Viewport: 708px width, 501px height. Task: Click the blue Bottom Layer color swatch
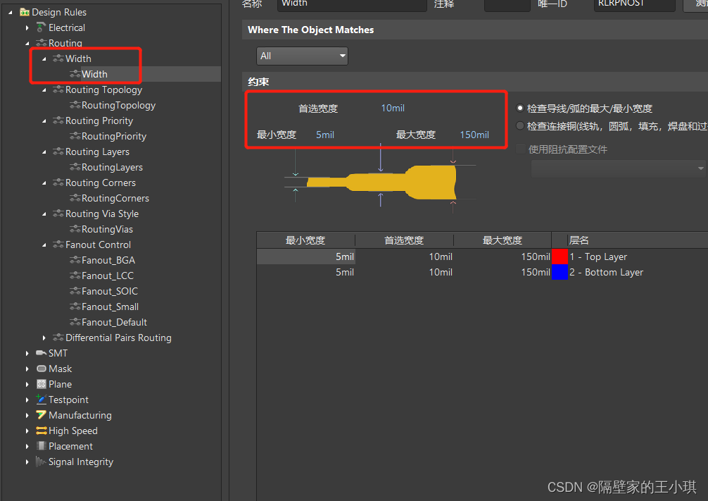[560, 272]
